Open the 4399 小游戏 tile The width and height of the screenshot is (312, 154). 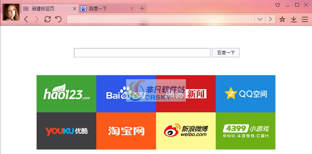tap(246, 131)
